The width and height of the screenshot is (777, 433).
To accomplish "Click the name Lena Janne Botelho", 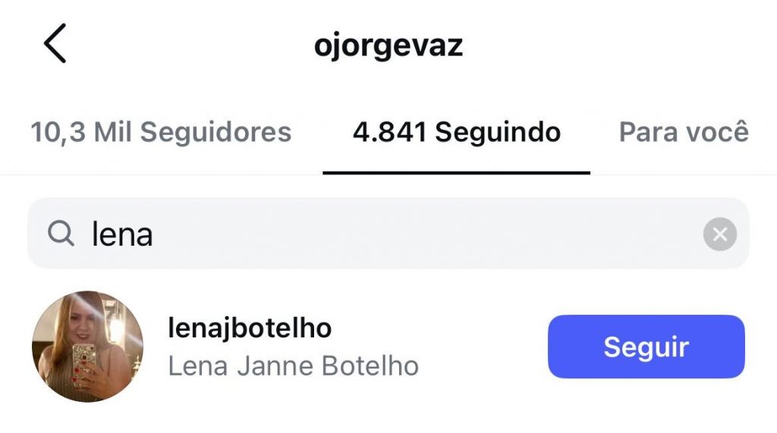I will point(293,366).
